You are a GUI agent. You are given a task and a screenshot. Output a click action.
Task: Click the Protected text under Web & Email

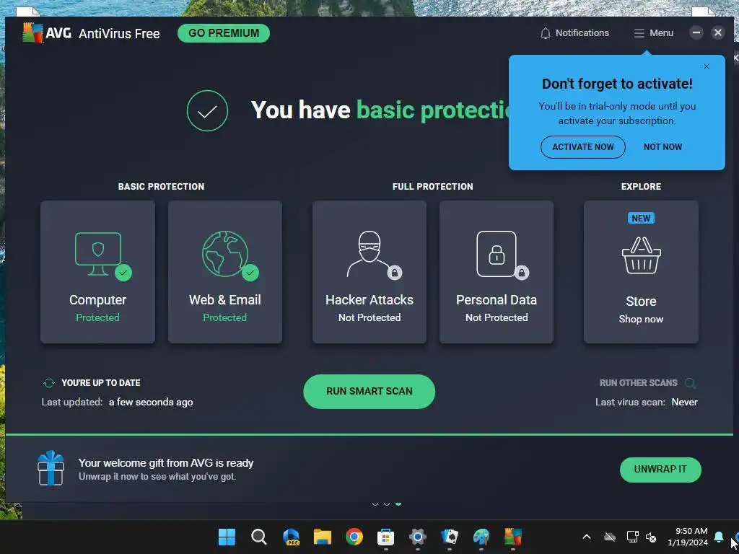(x=225, y=318)
